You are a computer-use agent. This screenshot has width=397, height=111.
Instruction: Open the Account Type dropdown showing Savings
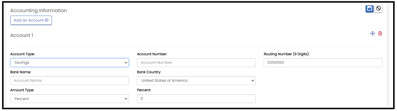[x=70, y=63]
